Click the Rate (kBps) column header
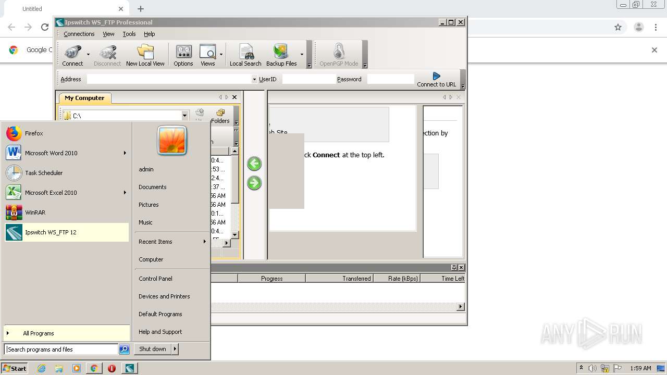The image size is (667, 375). 397,279
